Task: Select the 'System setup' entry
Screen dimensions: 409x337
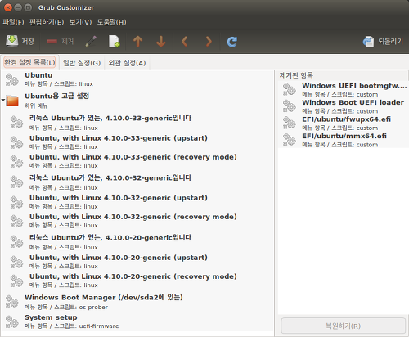Action: (x=51, y=317)
